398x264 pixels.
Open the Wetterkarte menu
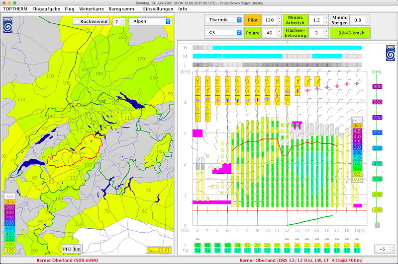92,9
